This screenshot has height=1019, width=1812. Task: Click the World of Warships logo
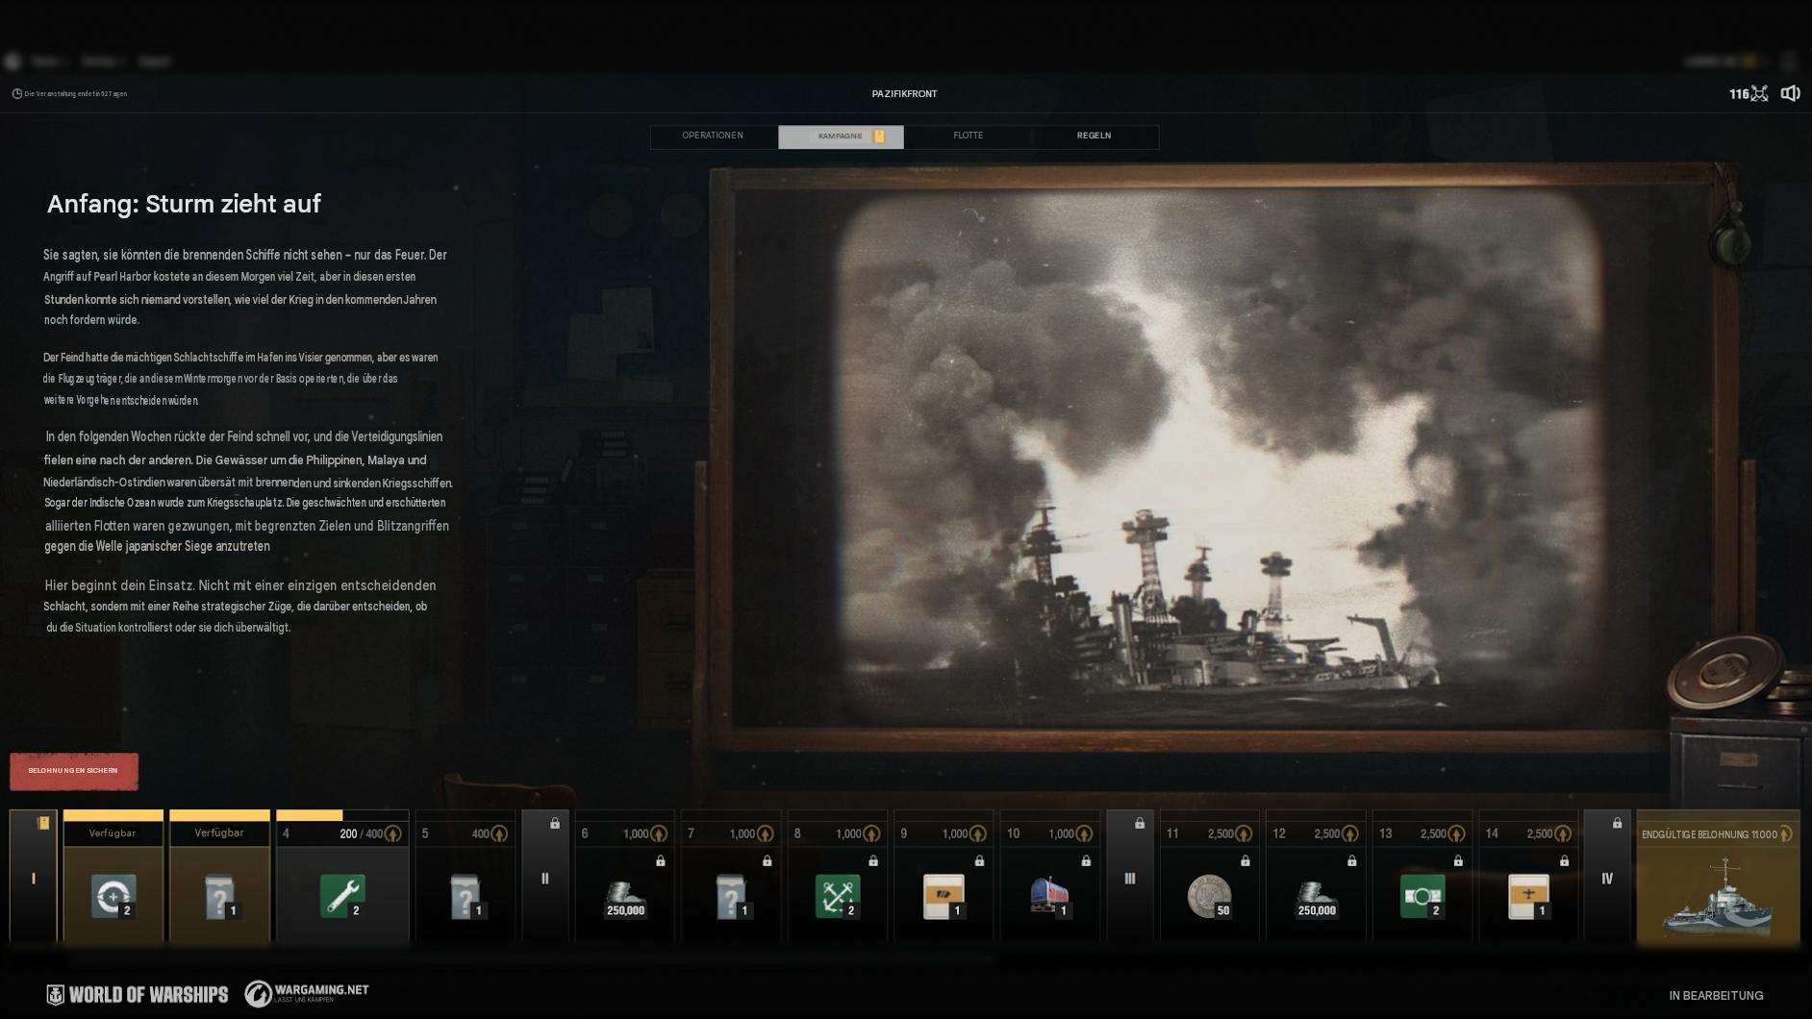(x=138, y=995)
